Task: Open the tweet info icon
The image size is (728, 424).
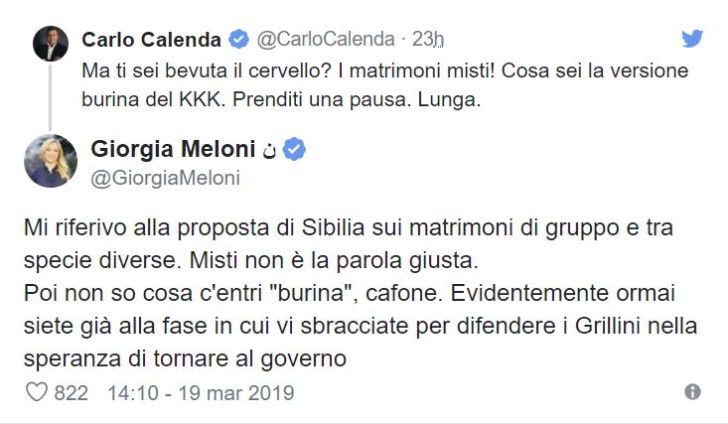Action: (x=693, y=392)
